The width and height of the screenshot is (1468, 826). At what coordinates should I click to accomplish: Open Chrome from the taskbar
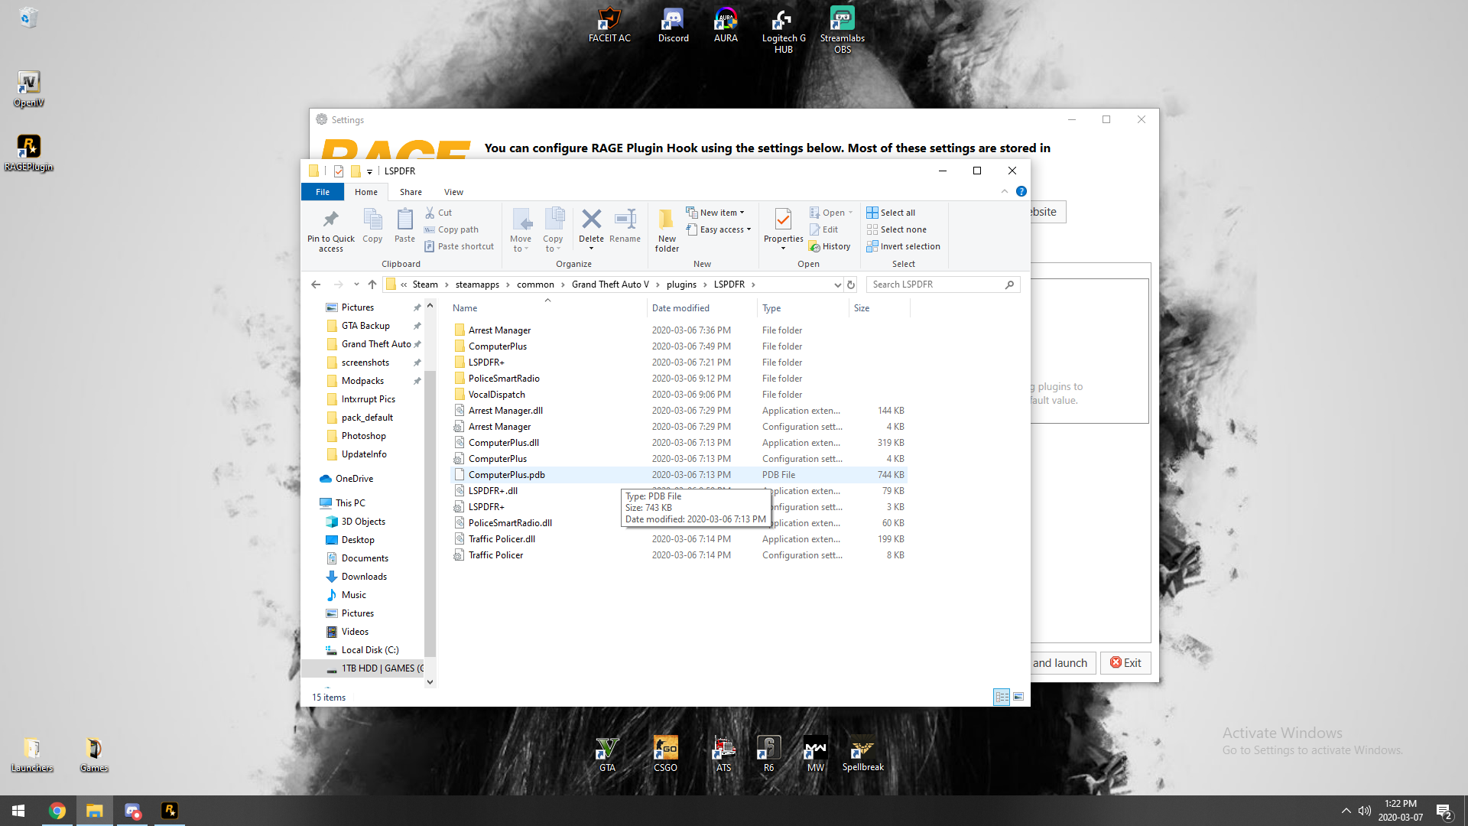coord(57,811)
